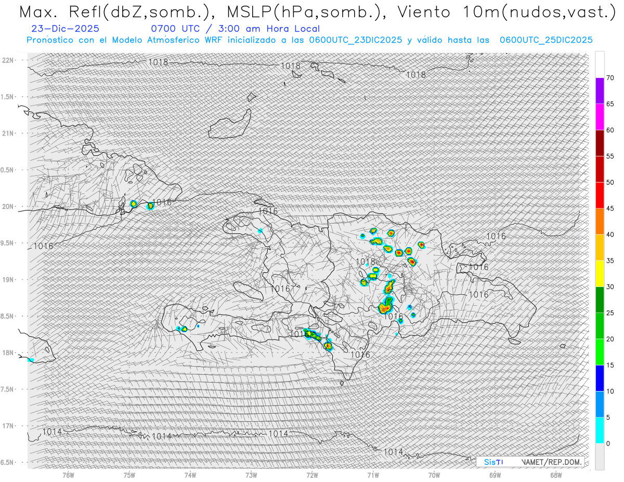Screen dimensions: 624x482
Task: Click the bright red 45–50 dBZ swatch
Action: tap(600, 196)
